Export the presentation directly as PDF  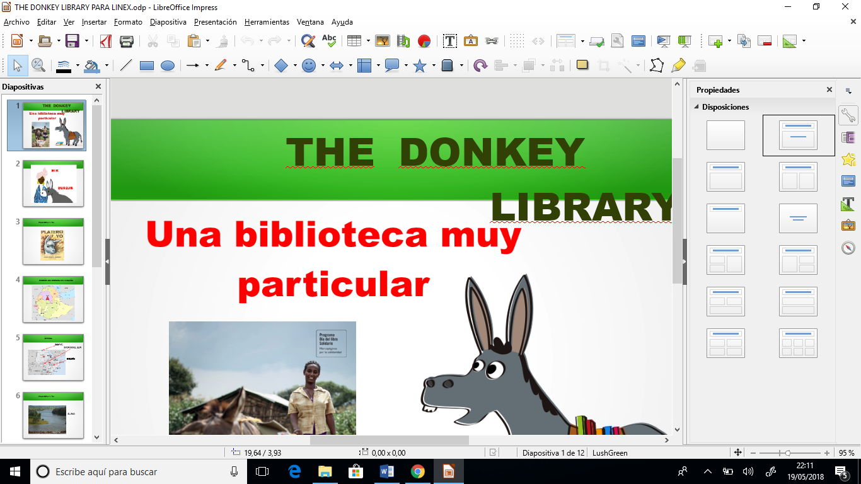coord(107,40)
